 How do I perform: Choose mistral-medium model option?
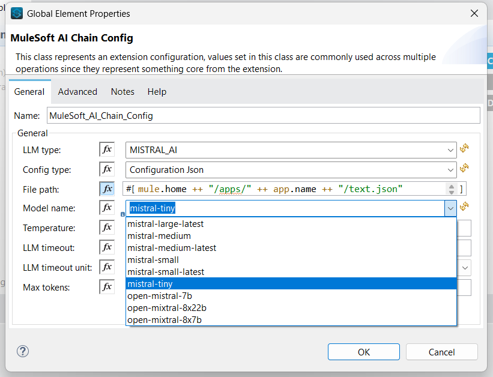291,236
